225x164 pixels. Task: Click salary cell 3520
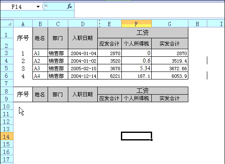coord(110,61)
